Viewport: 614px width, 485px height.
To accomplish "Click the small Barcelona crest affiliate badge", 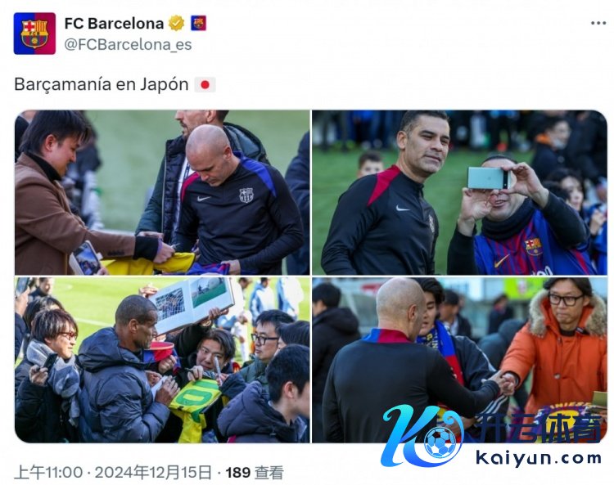I will pyautogui.click(x=199, y=24).
